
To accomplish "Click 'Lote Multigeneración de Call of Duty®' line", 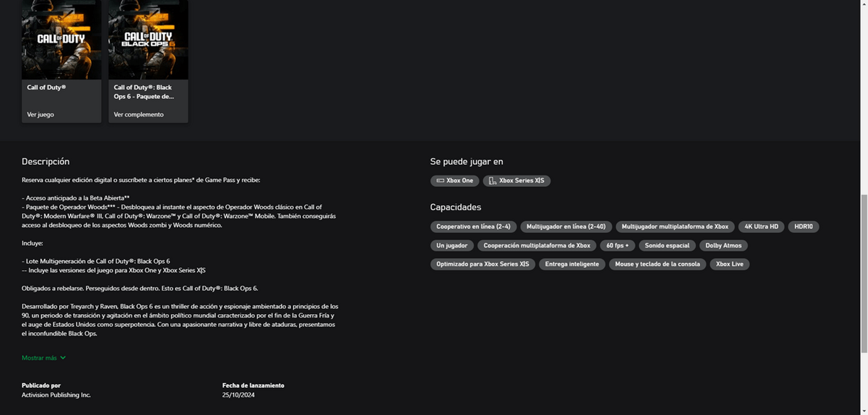I will click(96, 261).
